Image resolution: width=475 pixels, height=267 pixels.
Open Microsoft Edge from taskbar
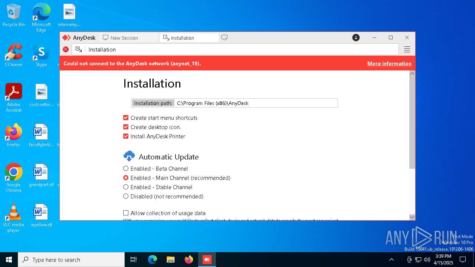(x=153, y=260)
